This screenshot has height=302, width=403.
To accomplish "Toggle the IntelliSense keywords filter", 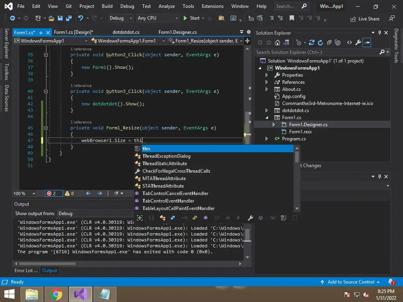I will 283,218.
